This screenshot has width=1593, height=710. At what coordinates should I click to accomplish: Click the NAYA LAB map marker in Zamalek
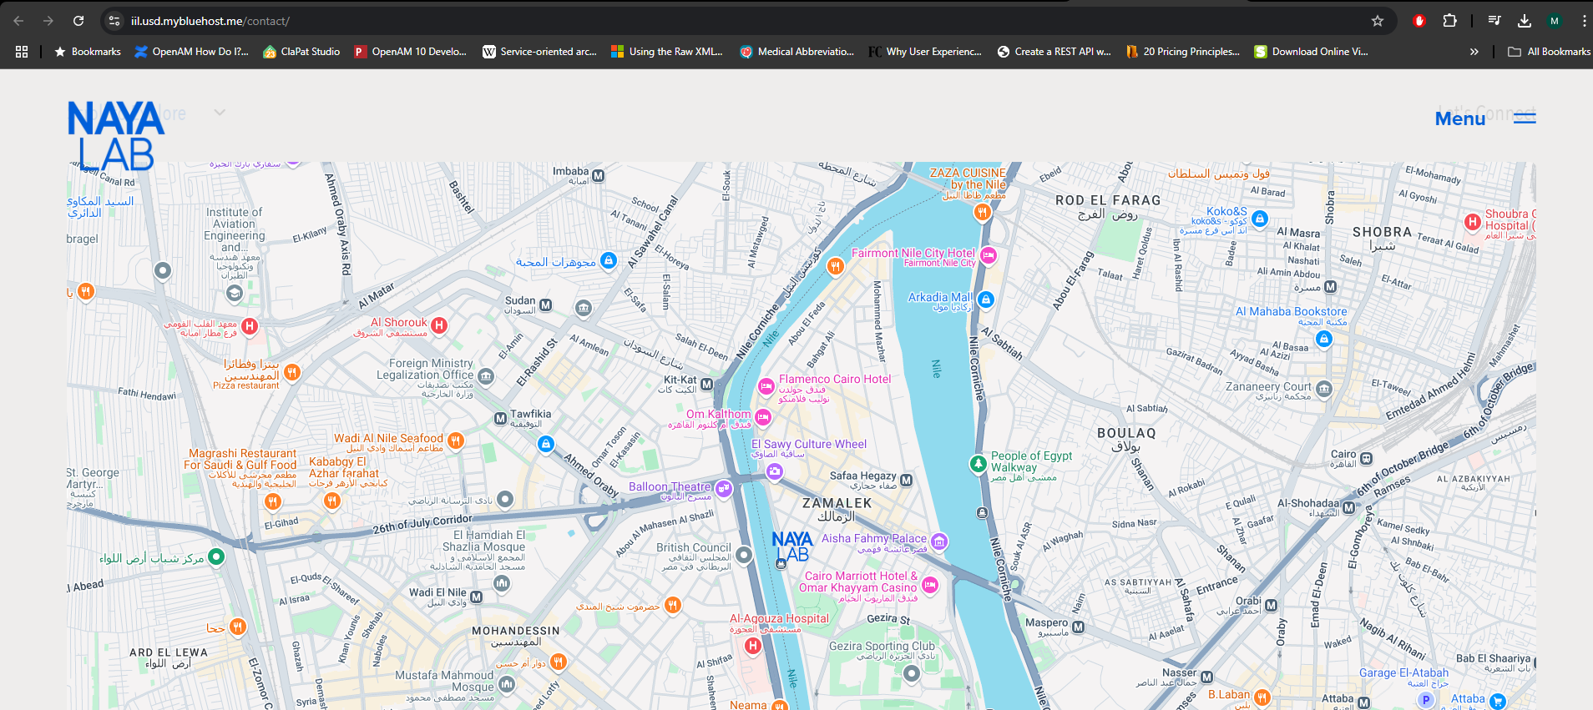pyautogui.click(x=791, y=546)
